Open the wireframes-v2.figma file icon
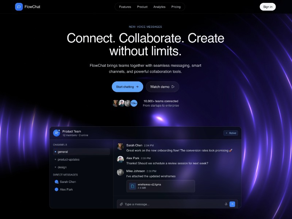The image size is (292, 219). 132,186
